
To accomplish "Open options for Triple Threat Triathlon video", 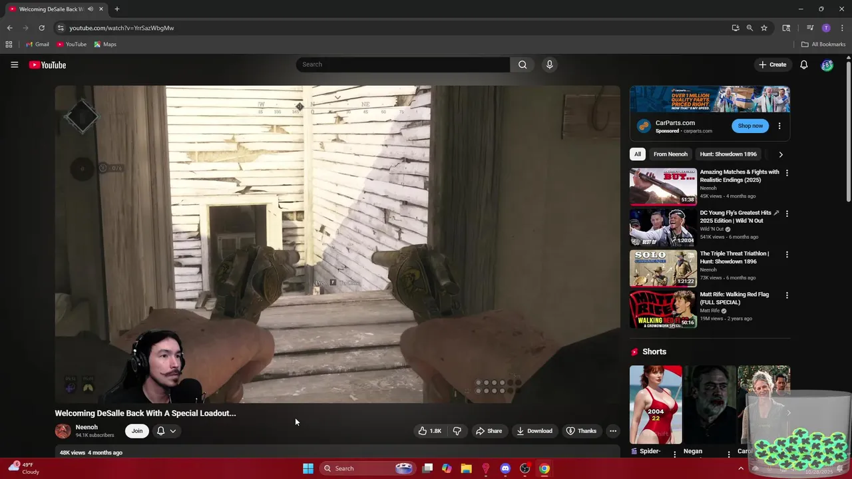I will click(787, 254).
